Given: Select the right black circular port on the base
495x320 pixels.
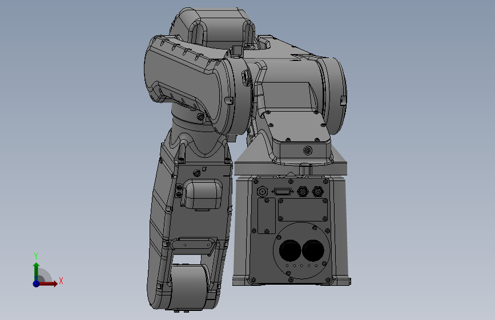Looking at the screenshot, I should click(313, 251).
